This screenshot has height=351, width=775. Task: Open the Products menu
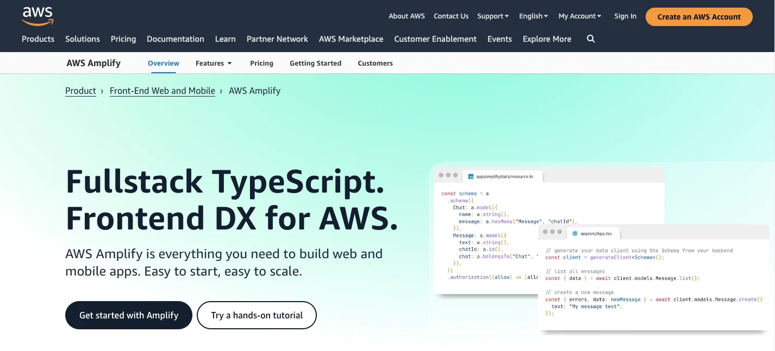point(38,39)
